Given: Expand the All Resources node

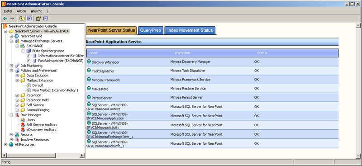Looking at the screenshot, I should coord(5,145).
